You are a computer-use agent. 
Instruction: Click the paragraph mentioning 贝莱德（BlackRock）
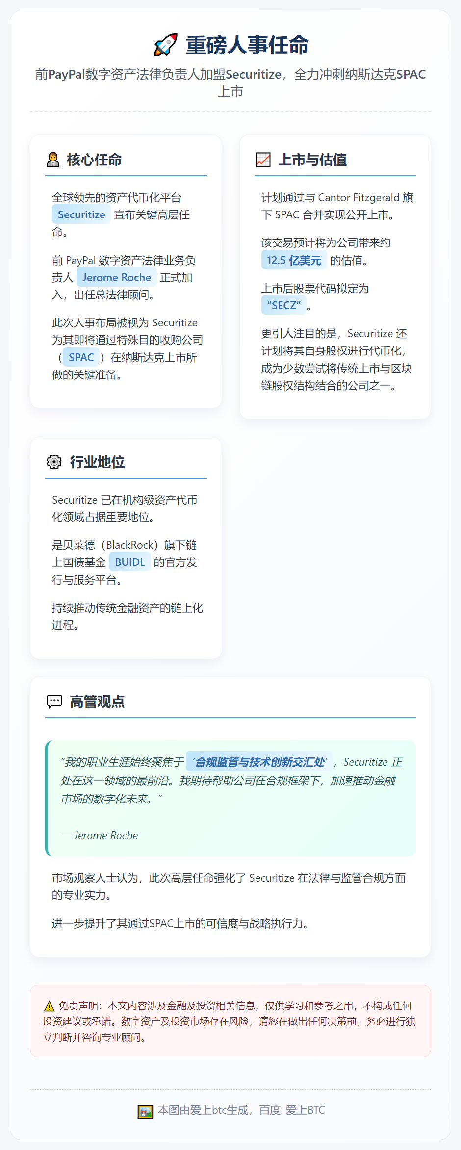click(125, 562)
